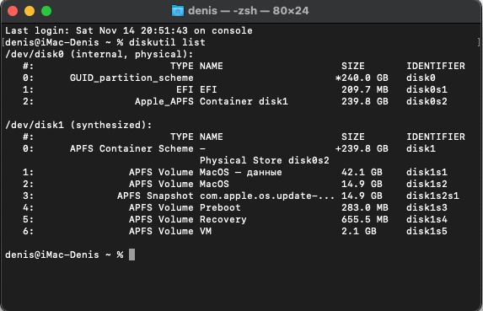The image size is (483, 311).
Task: Click the 'Physical Store disk0s2' text
Action: [265, 160]
